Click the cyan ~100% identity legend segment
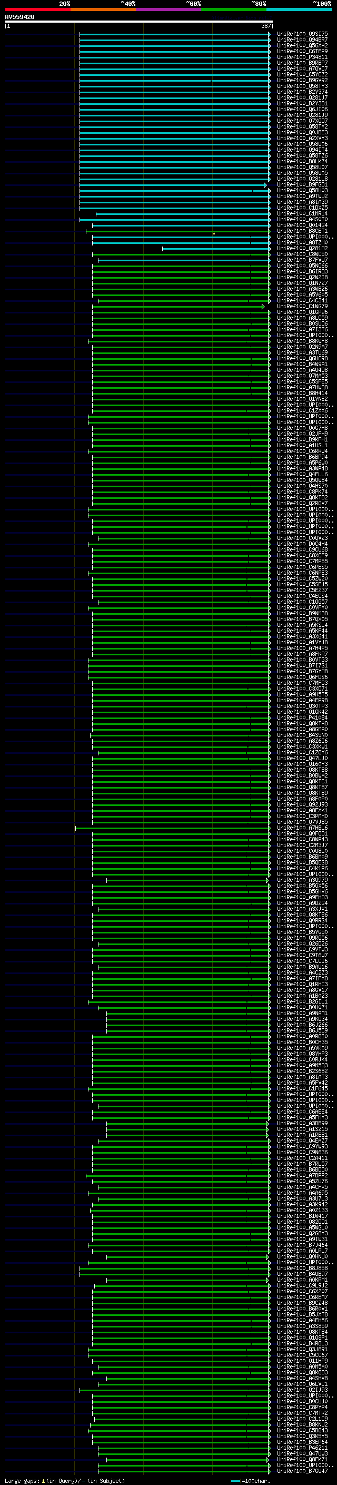The width and height of the screenshot is (337, 1485). pos(299,9)
